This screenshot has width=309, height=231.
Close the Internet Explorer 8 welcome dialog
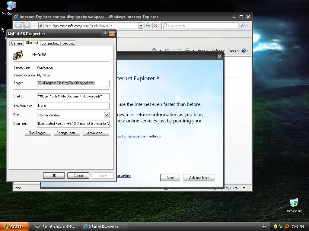[220, 56]
